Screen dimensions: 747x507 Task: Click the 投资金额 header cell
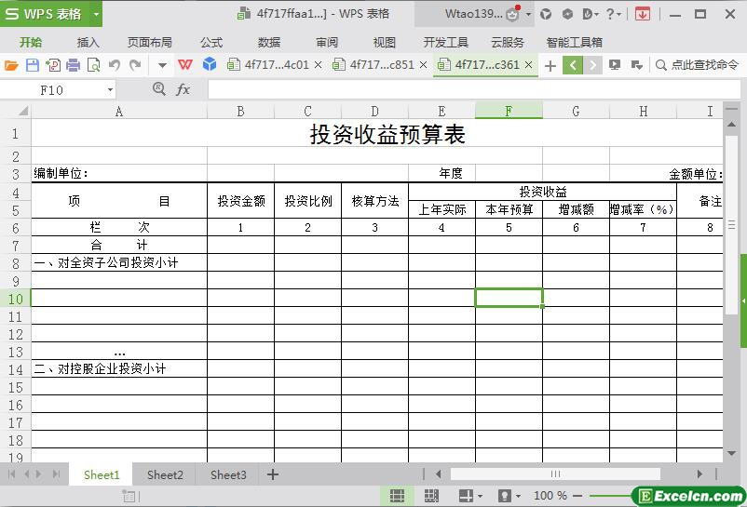(241, 201)
